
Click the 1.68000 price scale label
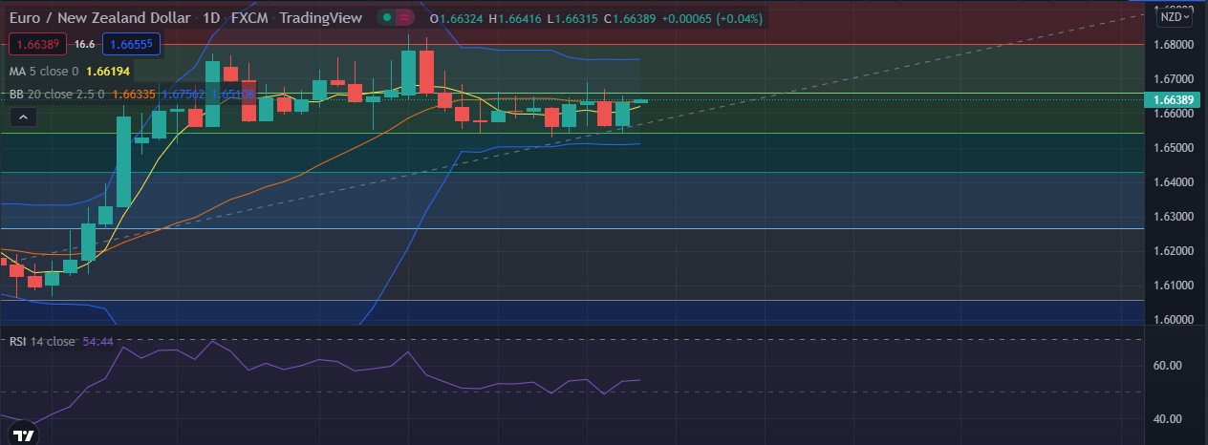click(1174, 44)
